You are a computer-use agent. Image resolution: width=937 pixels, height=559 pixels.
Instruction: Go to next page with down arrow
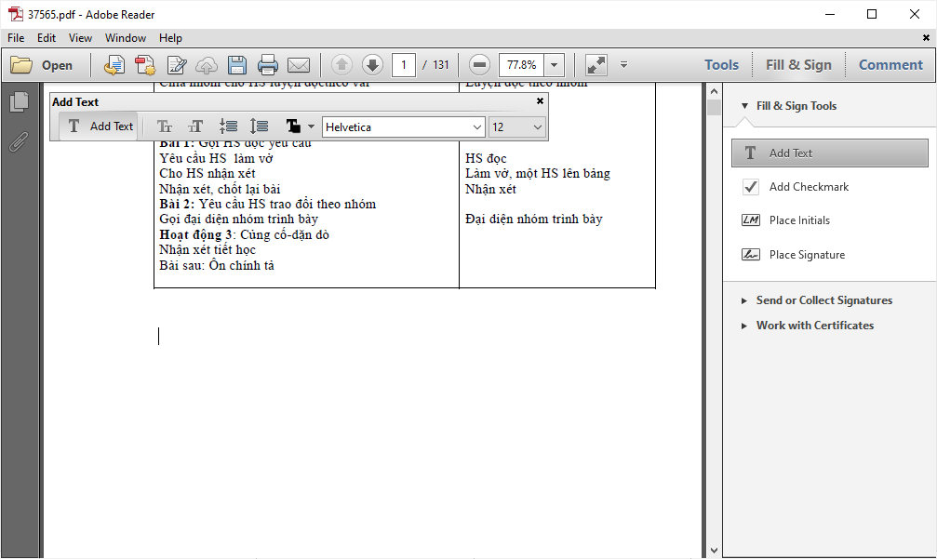coord(372,65)
